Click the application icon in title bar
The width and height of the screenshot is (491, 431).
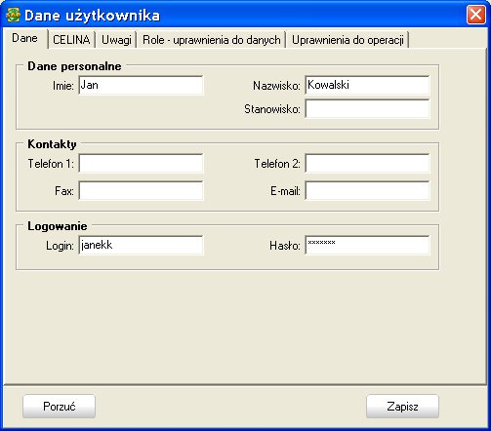(x=14, y=15)
